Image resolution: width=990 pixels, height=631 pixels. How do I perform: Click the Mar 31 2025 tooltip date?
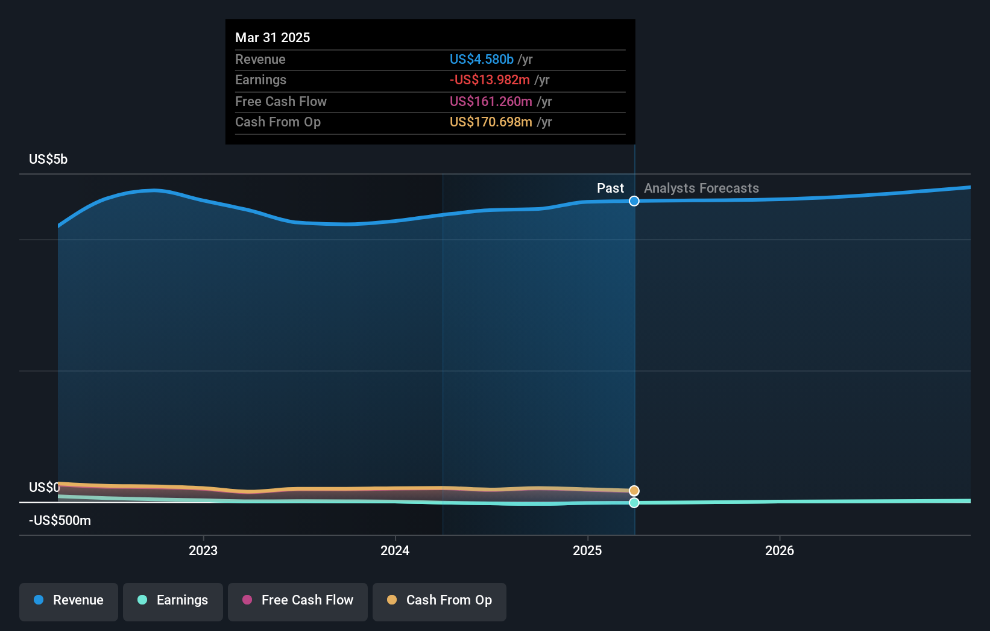tap(273, 37)
